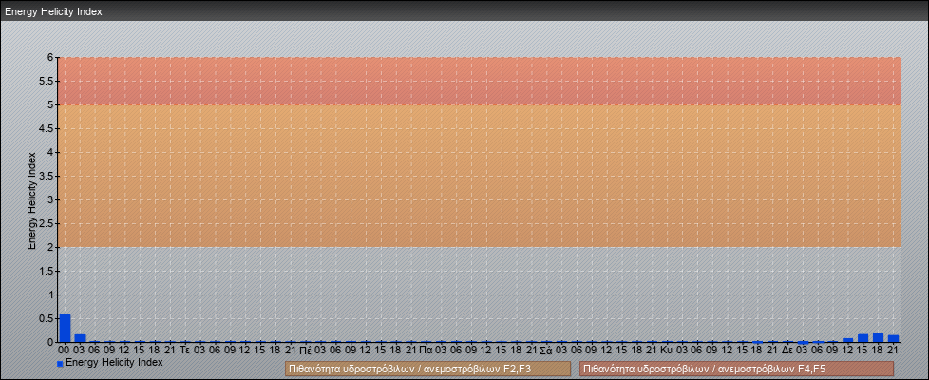Click the orange band between 2 and 5
929x380 pixels.
point(480,176)
